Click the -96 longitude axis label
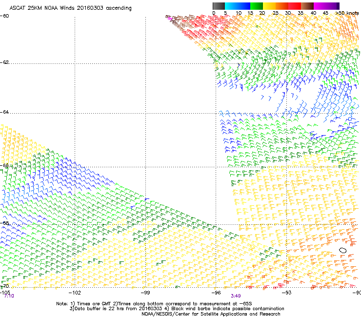The width and height of the screenshot is (361, 317). 216,293
